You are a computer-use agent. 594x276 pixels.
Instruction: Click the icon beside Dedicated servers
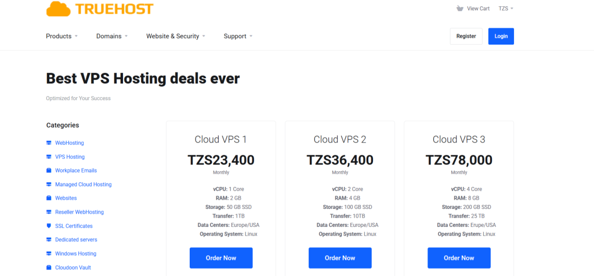(49, 240)
